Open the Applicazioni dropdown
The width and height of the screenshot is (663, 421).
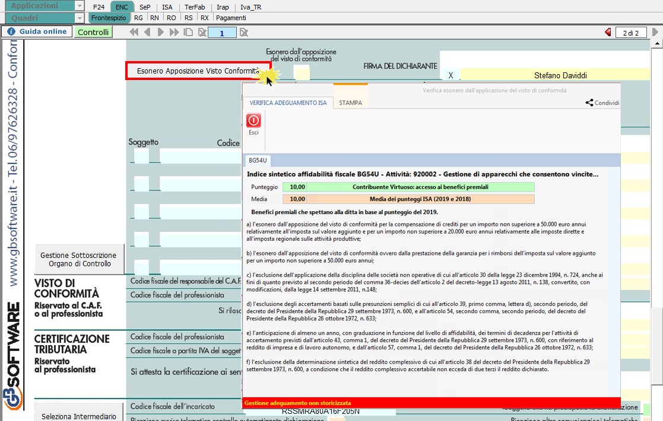coord(79,6)
